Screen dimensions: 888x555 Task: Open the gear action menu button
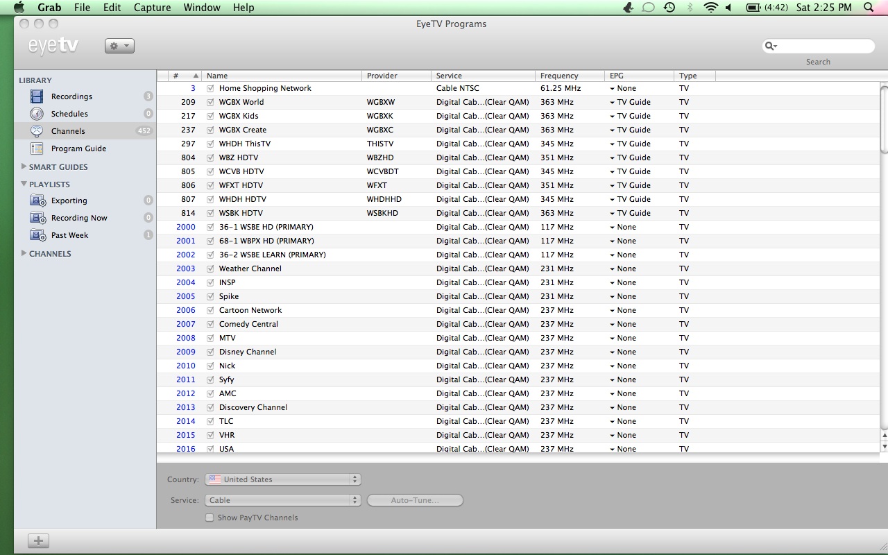[119, 46]
